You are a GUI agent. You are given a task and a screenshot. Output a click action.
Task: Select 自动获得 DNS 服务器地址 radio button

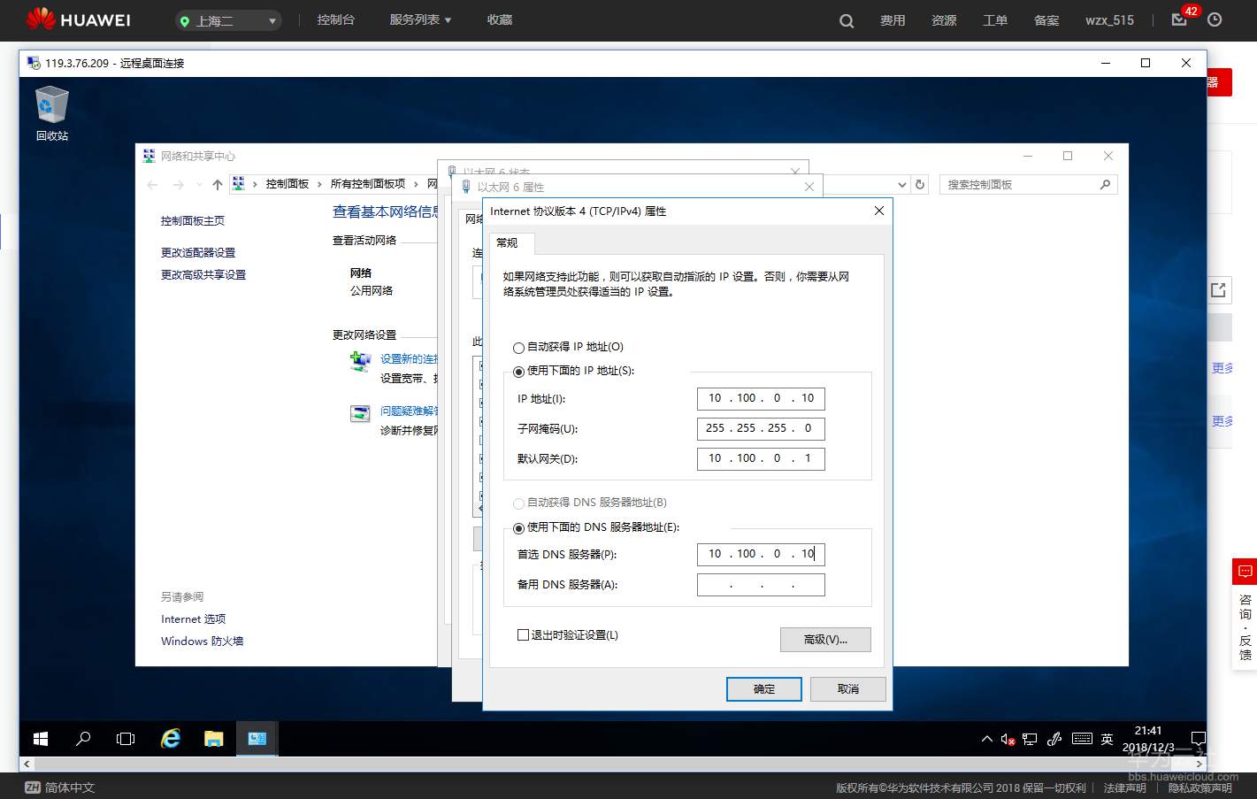pos(518,504)
